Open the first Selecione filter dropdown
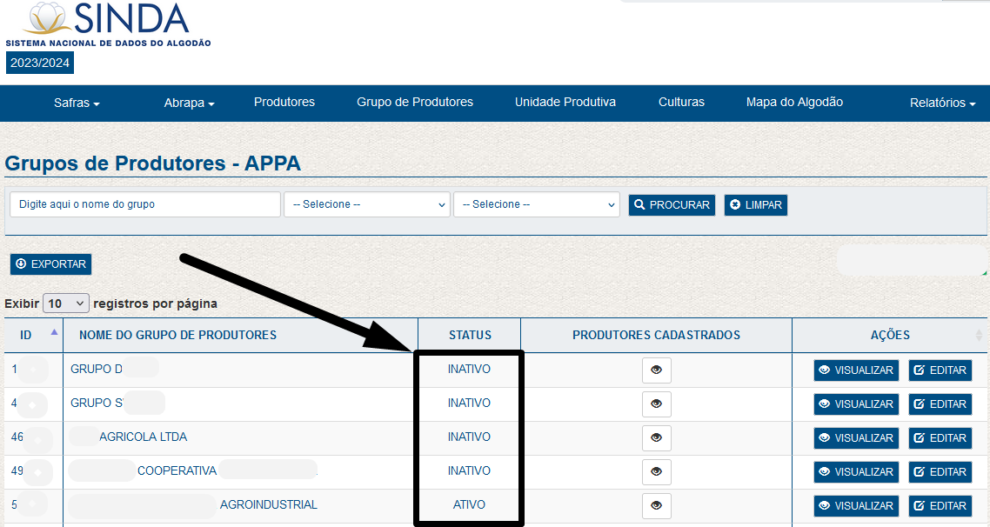The width and height of the screenshot is (990, 527). [x=366, y=204]
